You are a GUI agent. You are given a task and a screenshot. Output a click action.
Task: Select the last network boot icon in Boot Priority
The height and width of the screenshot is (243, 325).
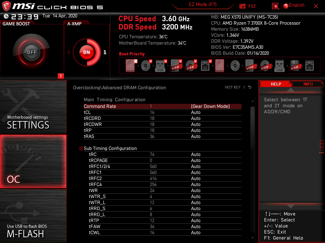pos(309,65)
